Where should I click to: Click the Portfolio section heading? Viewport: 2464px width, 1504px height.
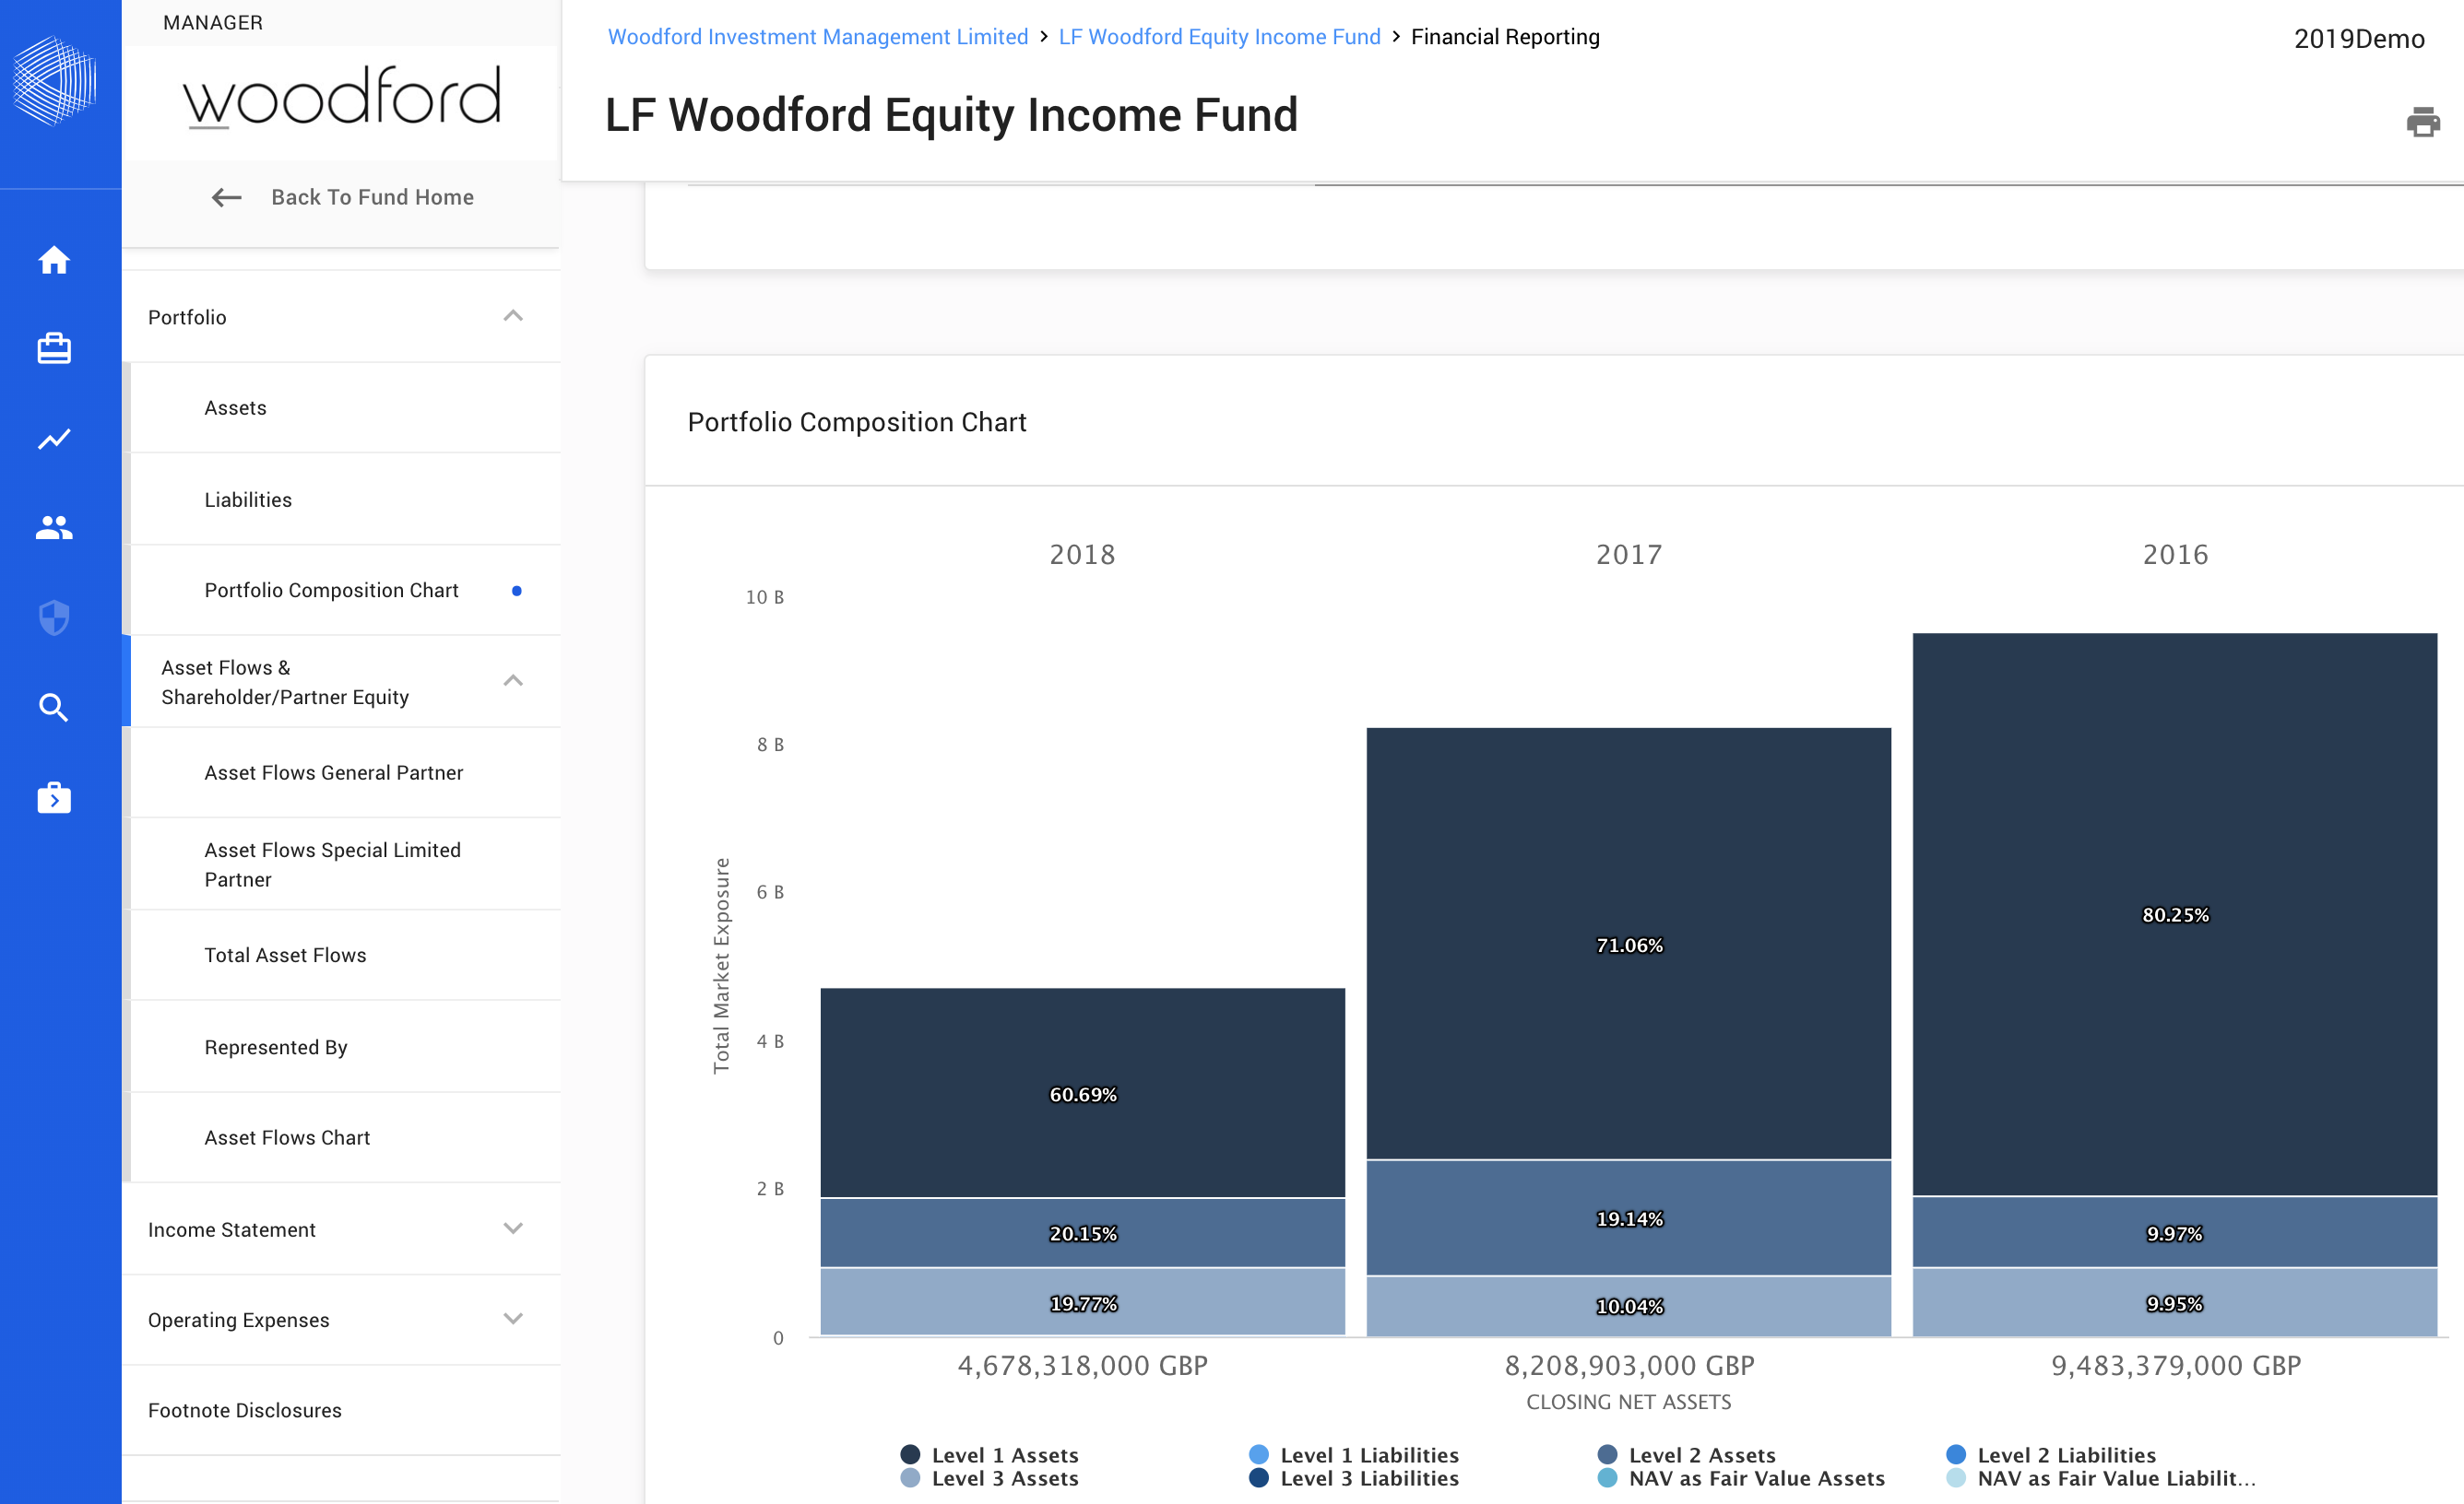pyautogui.click(x=187, y=317)
